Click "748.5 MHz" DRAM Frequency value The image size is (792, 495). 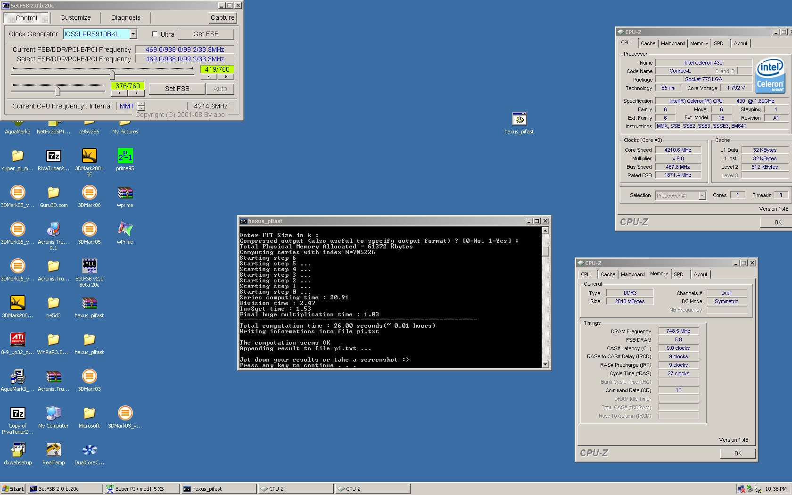(678, 331)
